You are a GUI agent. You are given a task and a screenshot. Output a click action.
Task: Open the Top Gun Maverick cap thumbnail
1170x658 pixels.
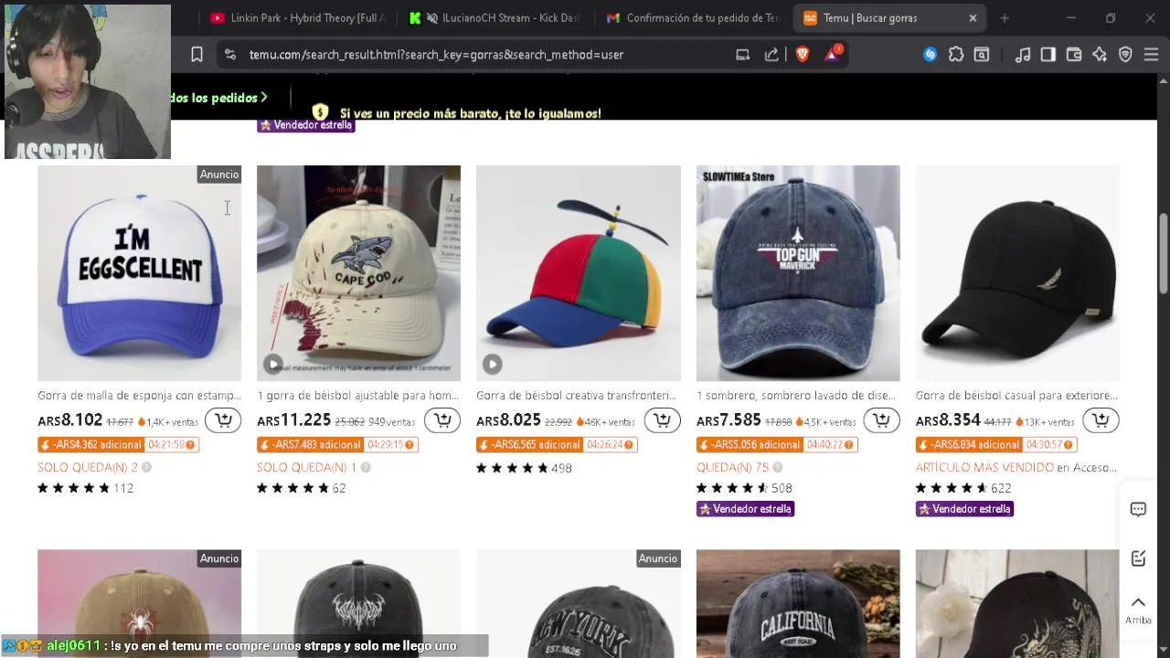click(798, 273)
